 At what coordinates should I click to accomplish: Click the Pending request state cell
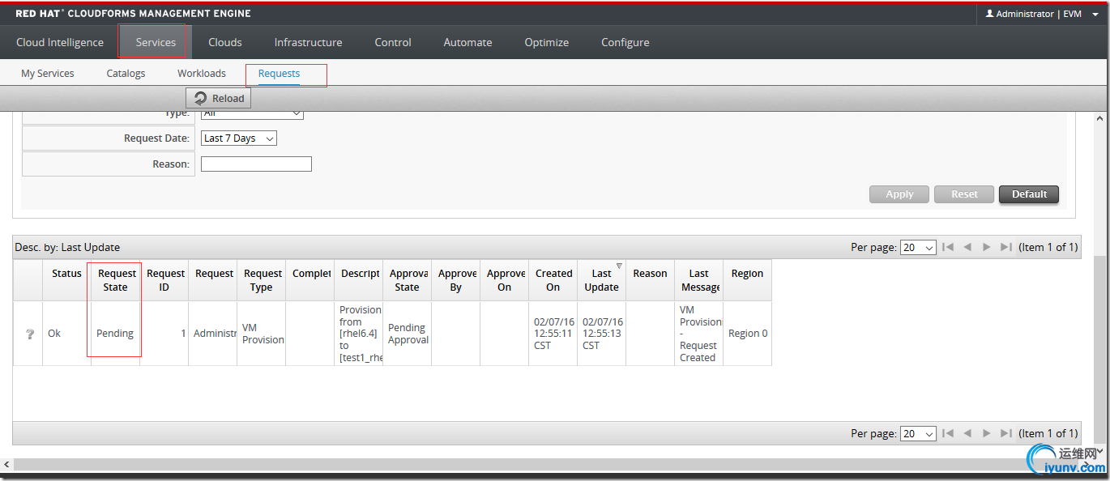coord(115,334)
